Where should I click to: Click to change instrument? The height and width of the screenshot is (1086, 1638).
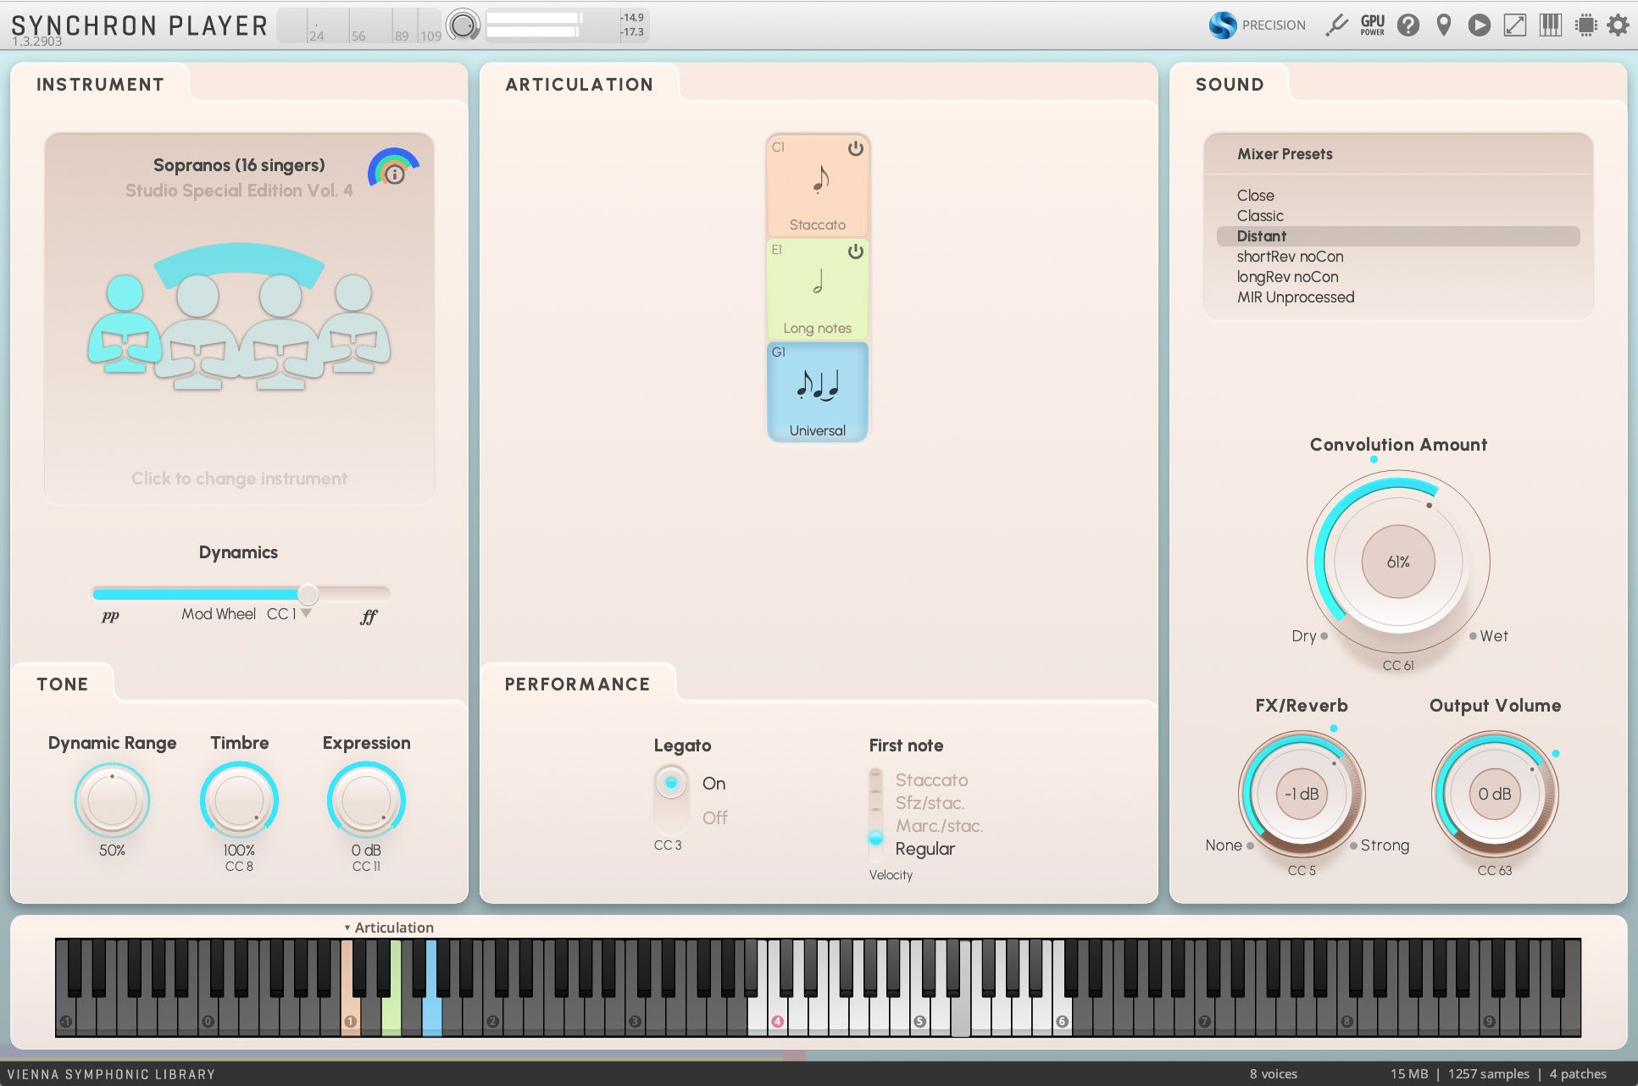(x=239, y=479)
